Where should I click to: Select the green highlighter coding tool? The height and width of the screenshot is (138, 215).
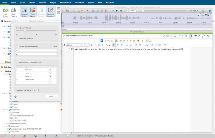[x=127, y=41]
